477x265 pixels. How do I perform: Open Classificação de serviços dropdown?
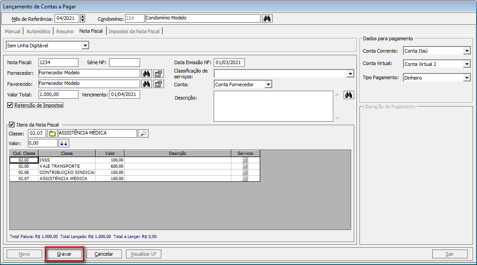350,74
